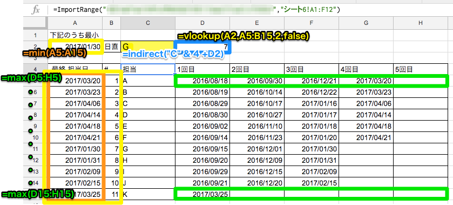
Task: Select cell with date 2016/12/21
Action: pyautogui.click(x=311, y=81)
